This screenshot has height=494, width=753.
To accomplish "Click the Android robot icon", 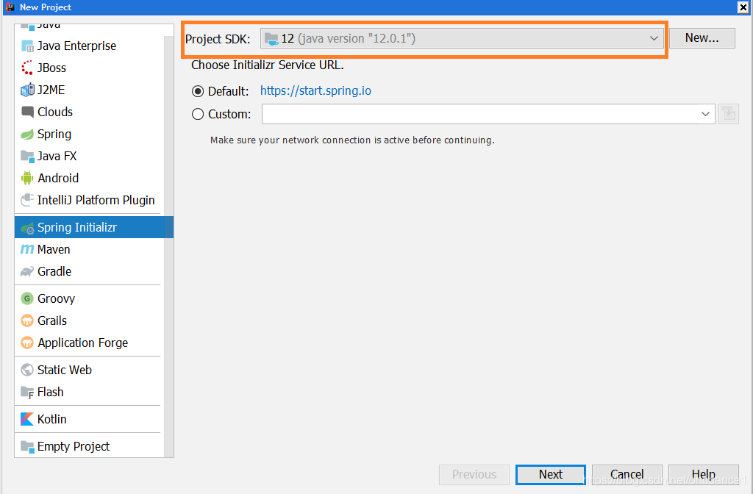I will [27, 178].
